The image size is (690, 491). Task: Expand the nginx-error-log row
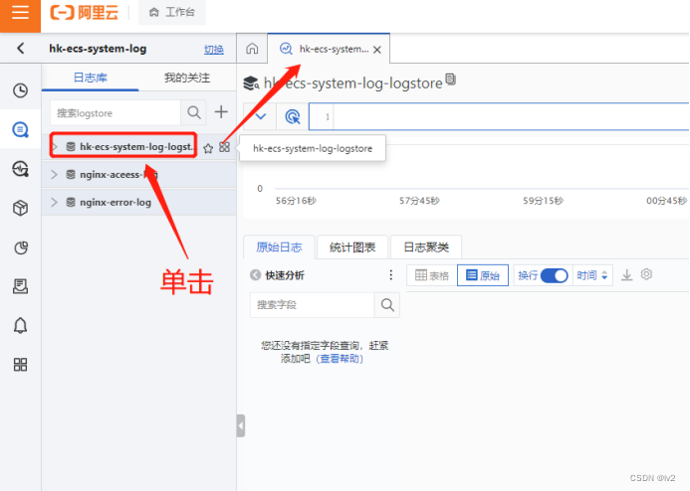54,202
